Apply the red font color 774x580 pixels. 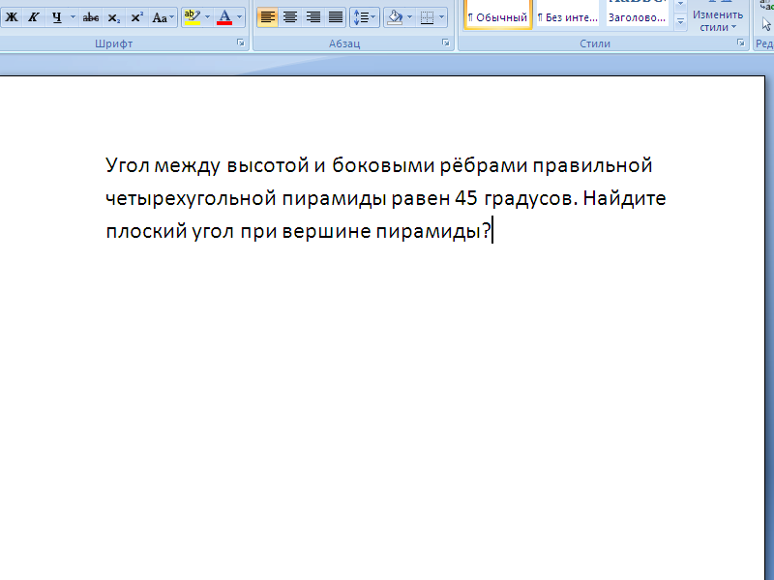pos(224,17)
